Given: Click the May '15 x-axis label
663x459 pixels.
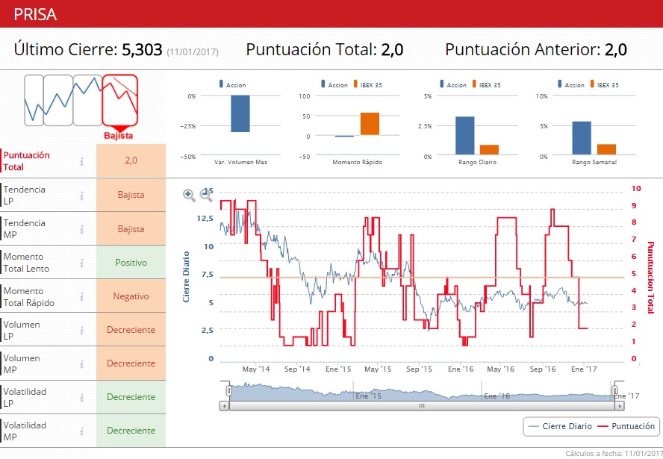Looking at the screenshot, I should (378, 369).
